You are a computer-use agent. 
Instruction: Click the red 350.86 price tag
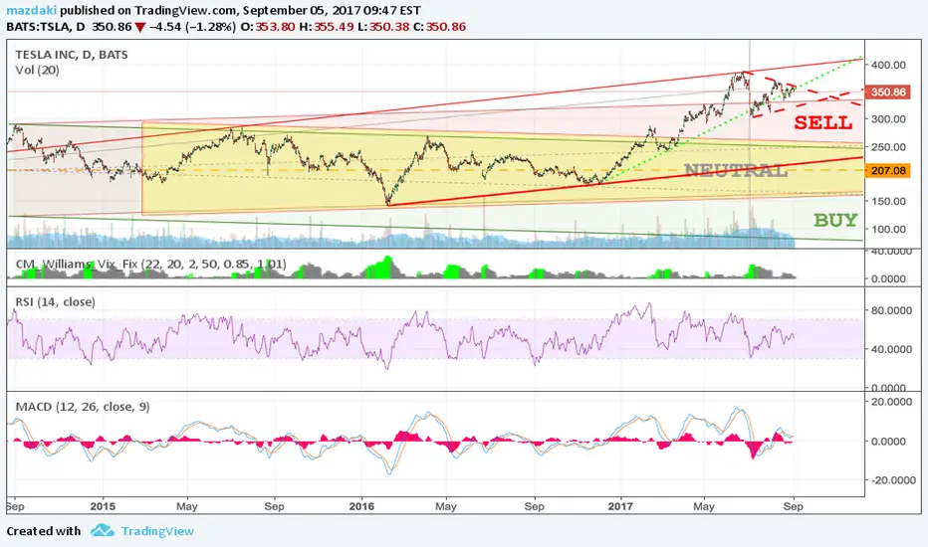[888, 92]
